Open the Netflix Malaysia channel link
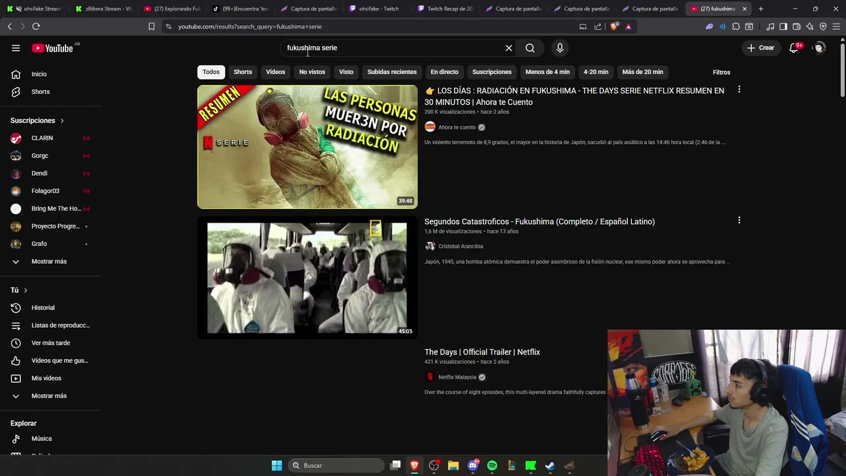Viewport: 846px width, 476px height. [x=457, y=377]
